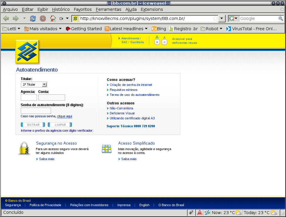Open the Editar menu
Viewport: 286px width, 217px height.
click(x=28, y=9)
